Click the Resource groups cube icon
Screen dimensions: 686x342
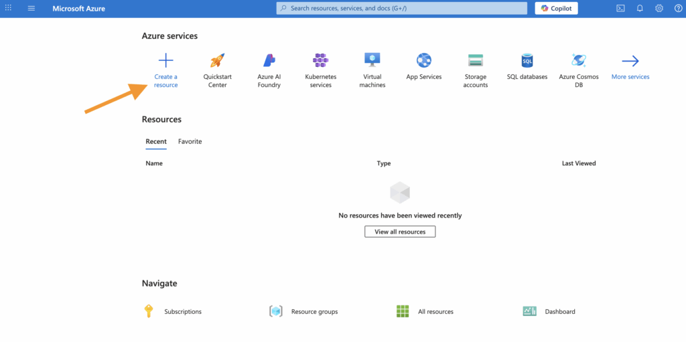pos(275,311)
